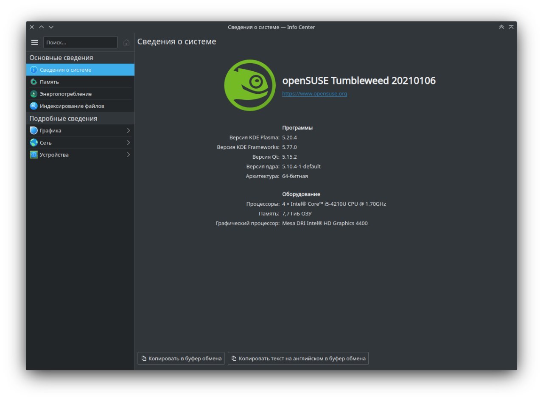
Task: Click the KDE Plasma version 5.20.4
Action: [x=289, y=137]
